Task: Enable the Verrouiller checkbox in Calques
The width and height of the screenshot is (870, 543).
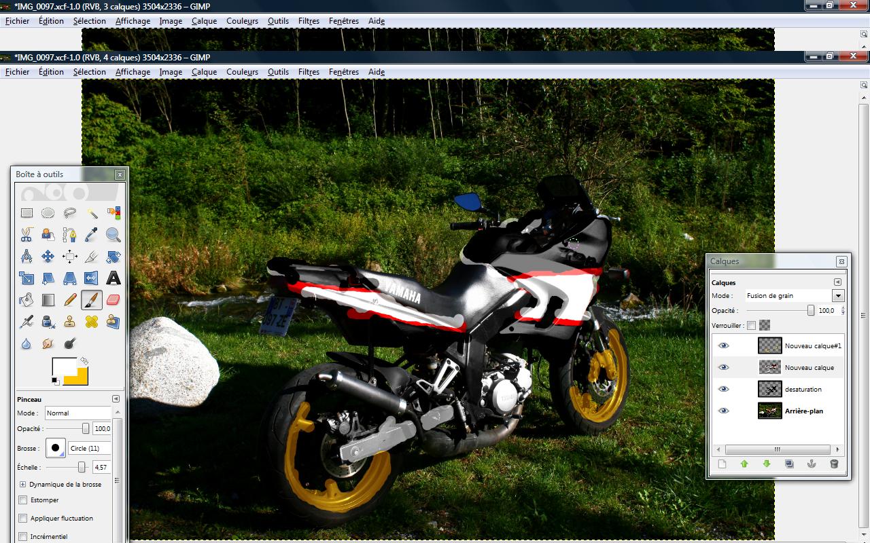Action: click(x=751, y=325)
